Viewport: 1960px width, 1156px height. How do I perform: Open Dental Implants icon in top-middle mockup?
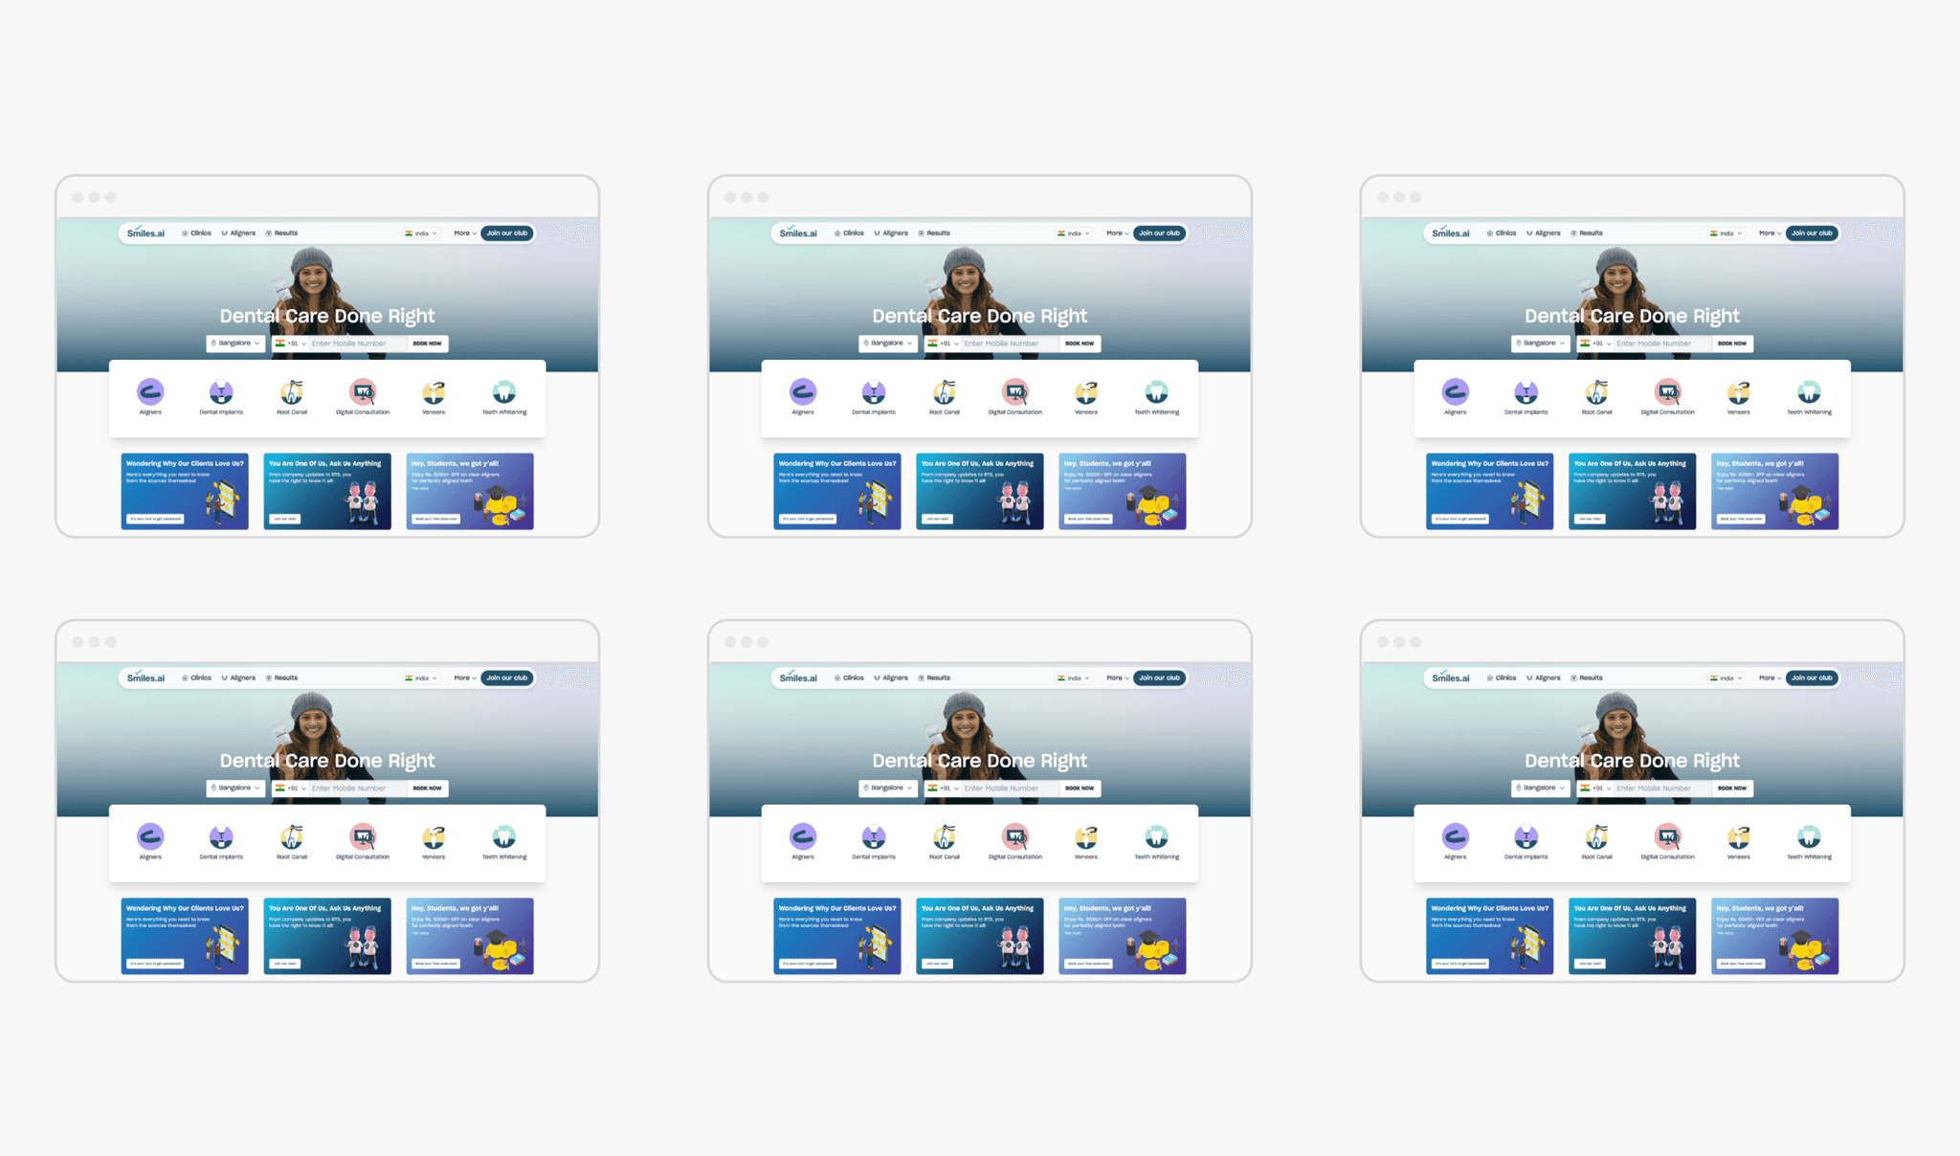click(873, 392)
